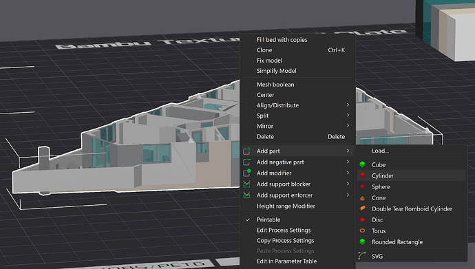Click the green Cube icon
This screenshot has height=269, width=475.
[x=362, y=164]
